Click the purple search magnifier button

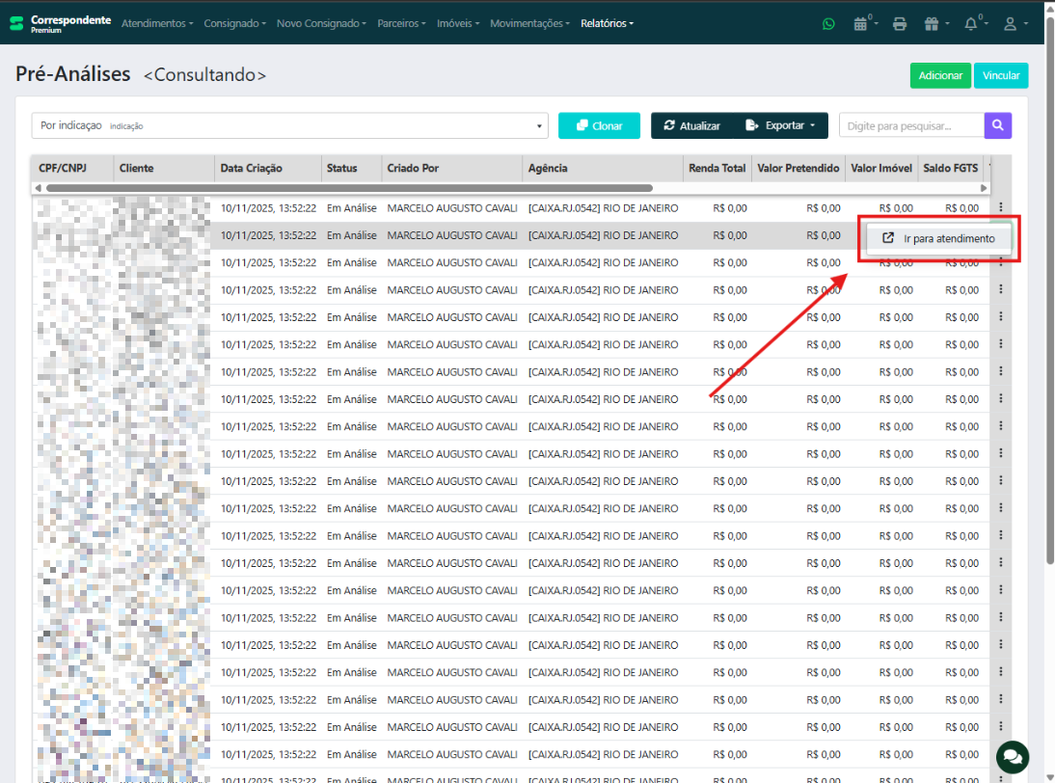pyautogui.click(x=997, y=125)
